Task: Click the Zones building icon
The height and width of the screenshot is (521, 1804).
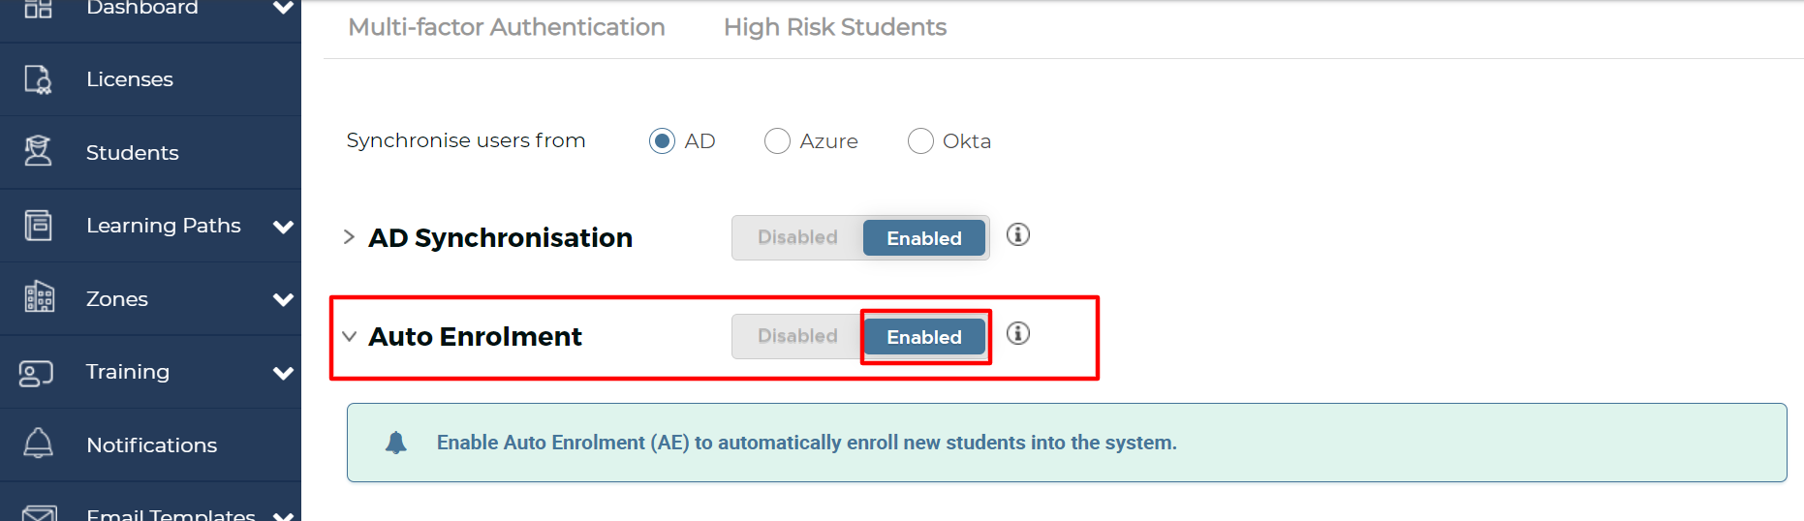Action: pyautogui.click(x=39, y=297)
